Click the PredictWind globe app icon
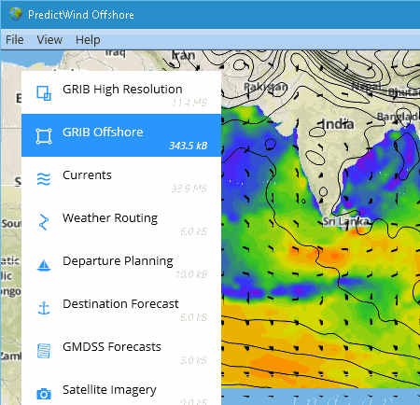Screen dimensions: 420x405 [x=16, y=14]
